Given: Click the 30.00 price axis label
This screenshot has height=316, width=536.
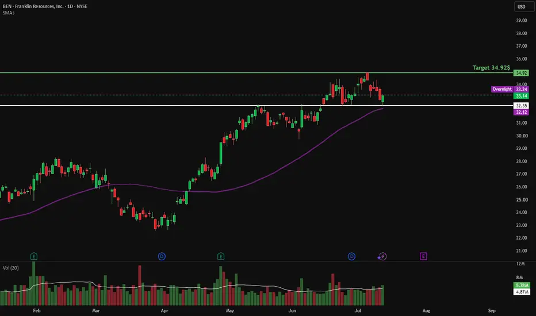Looking at the screenshot, I should pos(521,136).
